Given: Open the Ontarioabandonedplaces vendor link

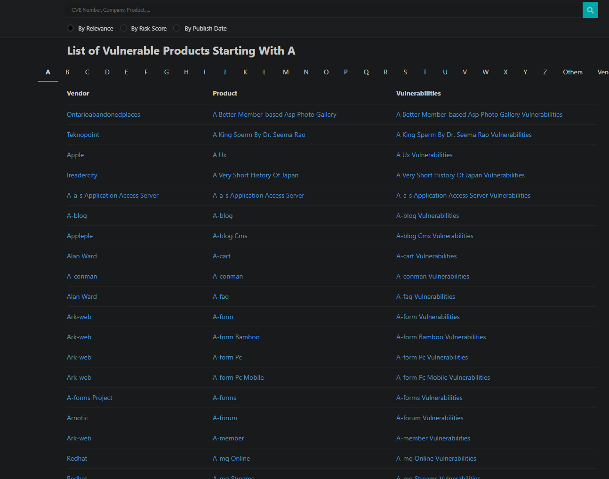Looking at the screenshot, I should pyautogui.click(x=104, y=114).
